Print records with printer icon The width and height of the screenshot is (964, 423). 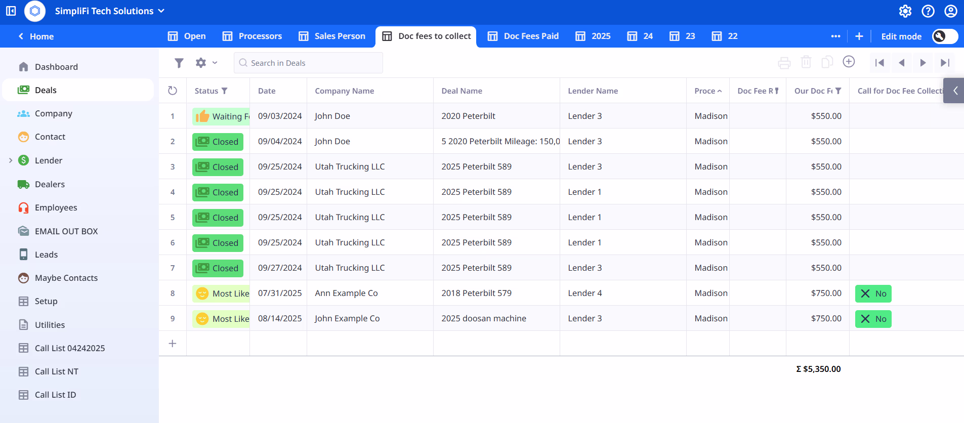click(x=784, y=63)
